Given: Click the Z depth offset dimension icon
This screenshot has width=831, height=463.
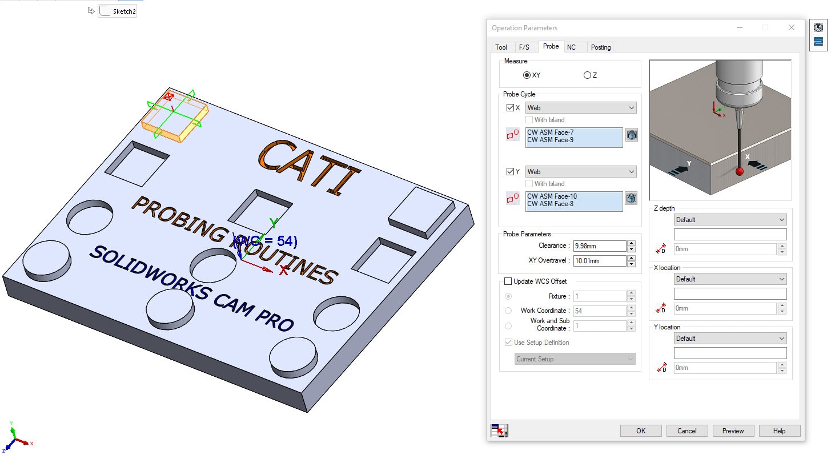Looking at the screenshot, I should (661, 249).
